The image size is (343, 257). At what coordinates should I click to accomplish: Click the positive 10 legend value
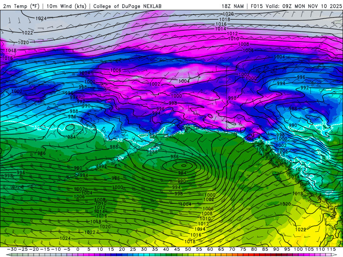tap(100, 249)
